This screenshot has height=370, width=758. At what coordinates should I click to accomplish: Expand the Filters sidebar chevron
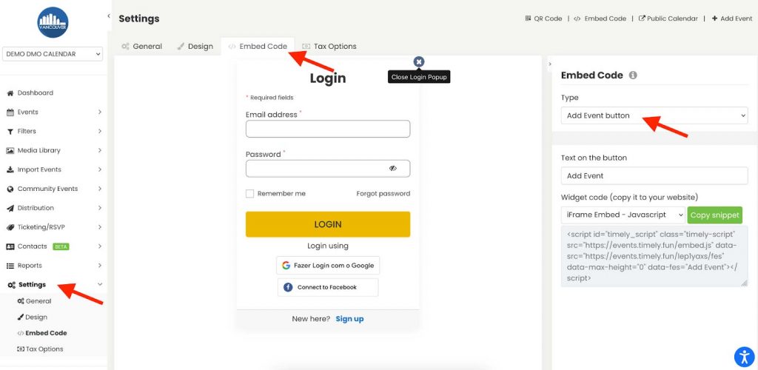(100, 132)
